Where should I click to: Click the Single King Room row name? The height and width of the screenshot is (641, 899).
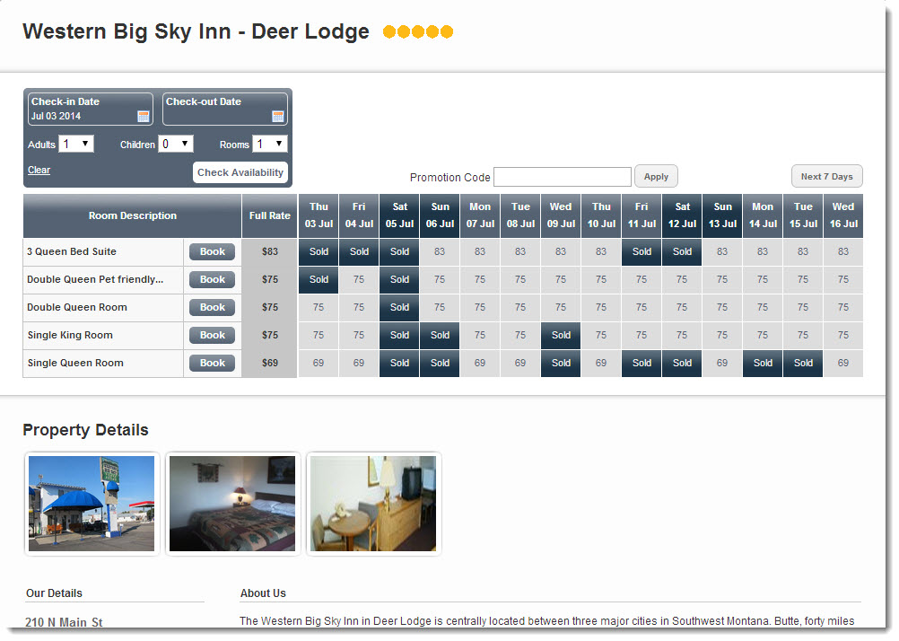click(70, 335)
